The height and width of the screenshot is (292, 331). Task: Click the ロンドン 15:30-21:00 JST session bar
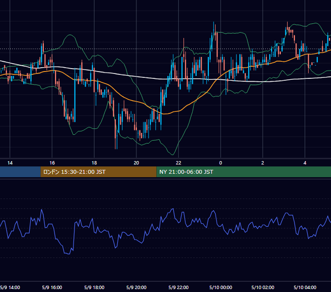[x=99, y=172]
